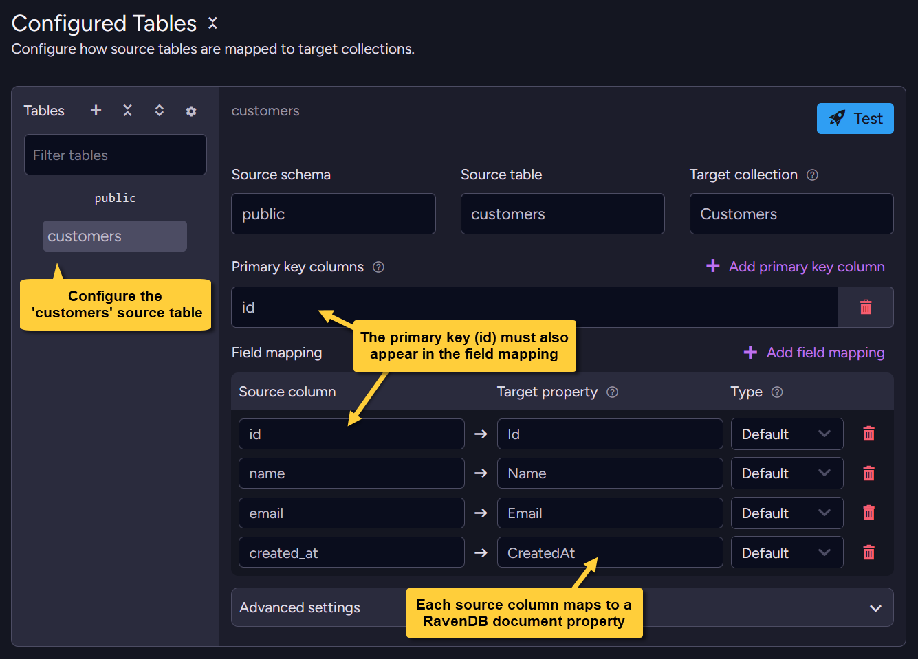
Task: Edit target property CreatedAt field
Action: [610, 552]
